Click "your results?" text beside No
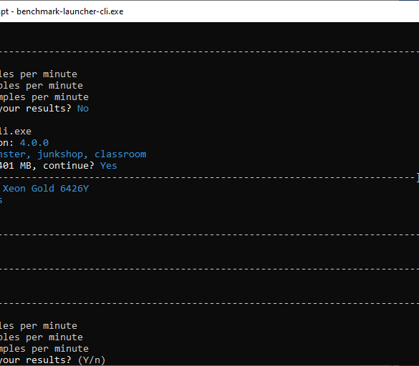 pos(36,109)
